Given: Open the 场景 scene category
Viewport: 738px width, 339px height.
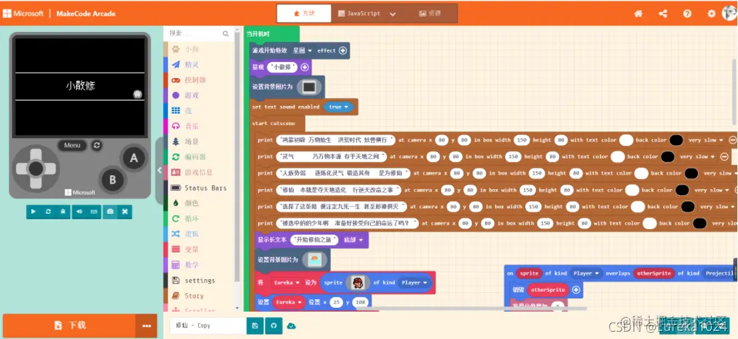Looking at the screenshot, I should [198, 142].
